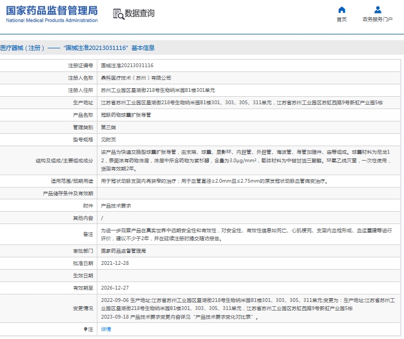Click the 产品名称 label

(83, 115)
